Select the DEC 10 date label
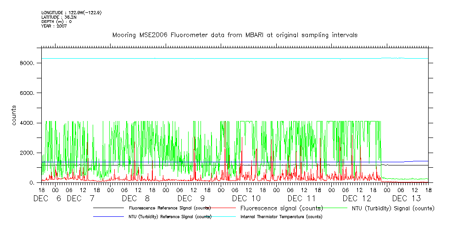This screenshot has width=463, height=231. click(x=246, y=198)
